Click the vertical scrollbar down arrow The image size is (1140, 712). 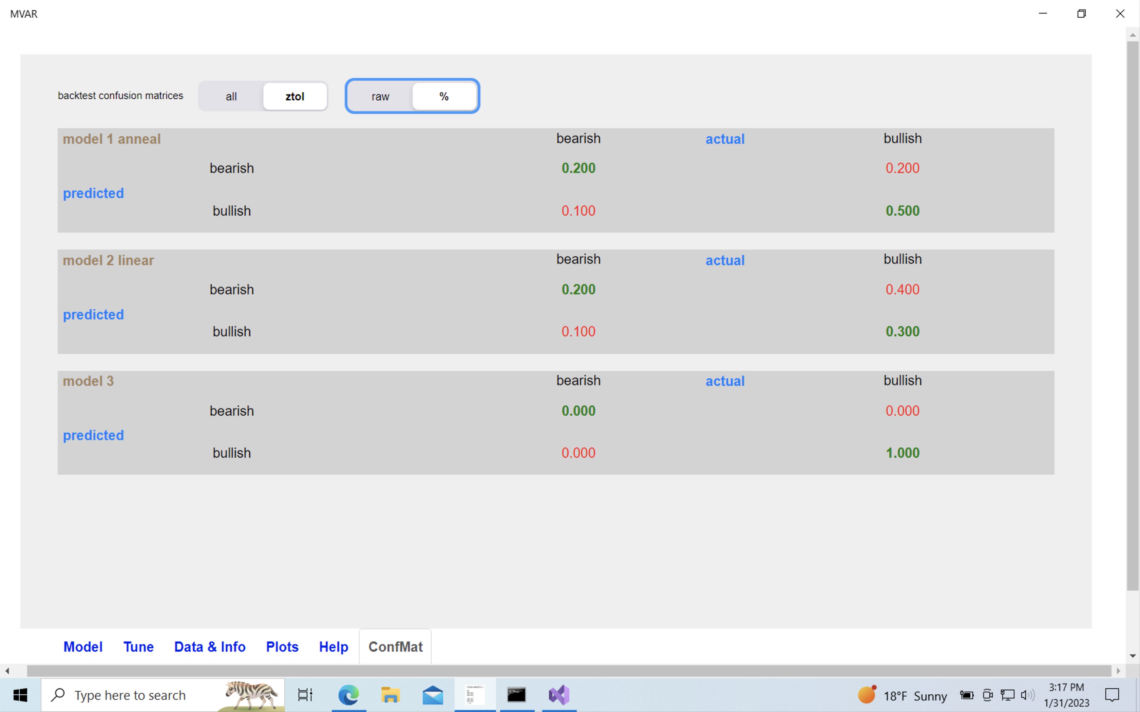tap(1133, 656)
